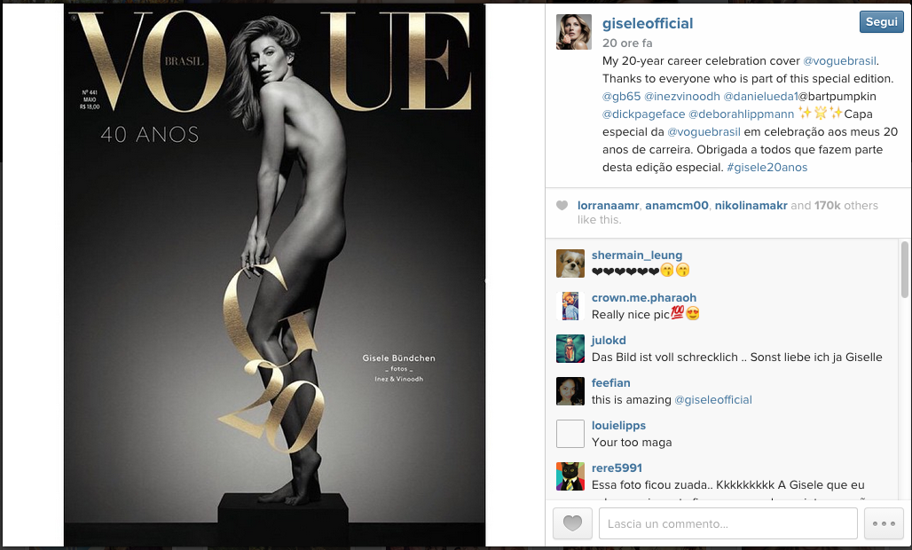Image resolution: width=912 pixels, height=550 pixels.
Task: Open the @deborahlippmann mention link
Action: (x=741, y=114)
